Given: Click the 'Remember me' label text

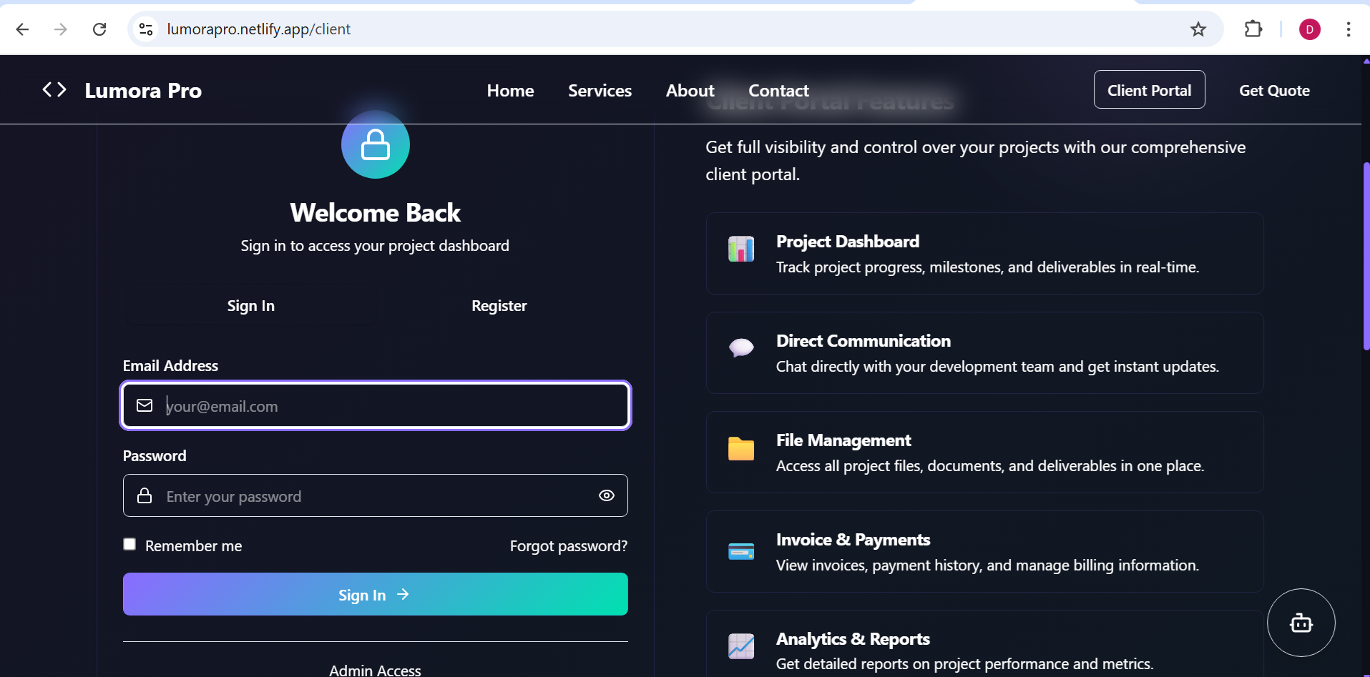Looking at the screenshot, I should click(194, 546).
